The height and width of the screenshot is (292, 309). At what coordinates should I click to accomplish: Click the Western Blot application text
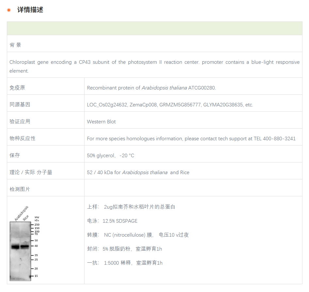click(101, 121)
